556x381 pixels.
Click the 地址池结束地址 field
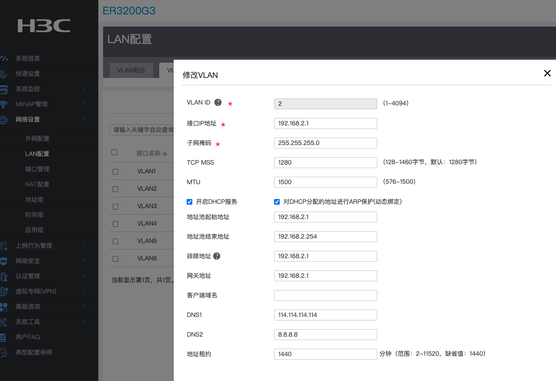coord(325,236)
